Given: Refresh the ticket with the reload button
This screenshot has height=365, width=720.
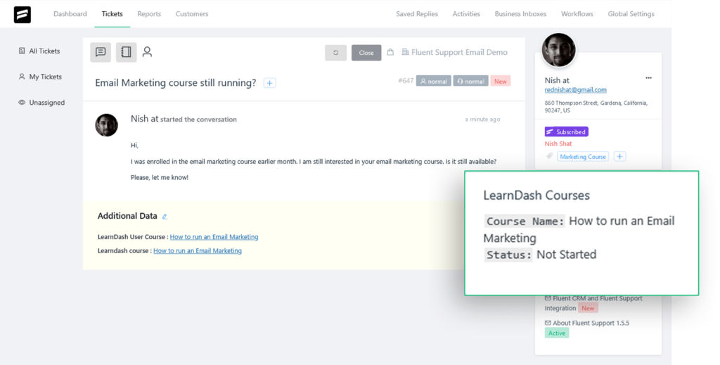Looking at the screenshot, I should [335, 53].
